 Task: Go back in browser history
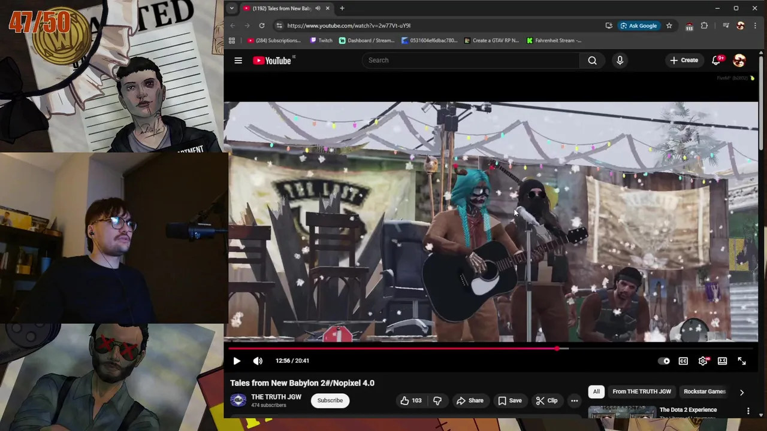click(x=232, y=26)
